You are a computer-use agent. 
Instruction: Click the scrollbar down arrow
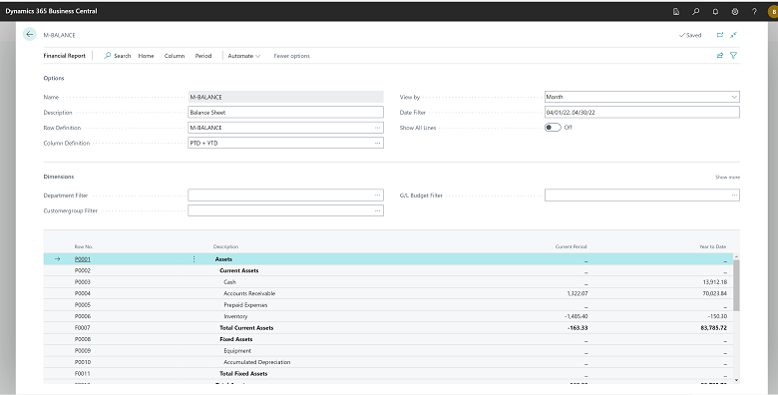736,380
